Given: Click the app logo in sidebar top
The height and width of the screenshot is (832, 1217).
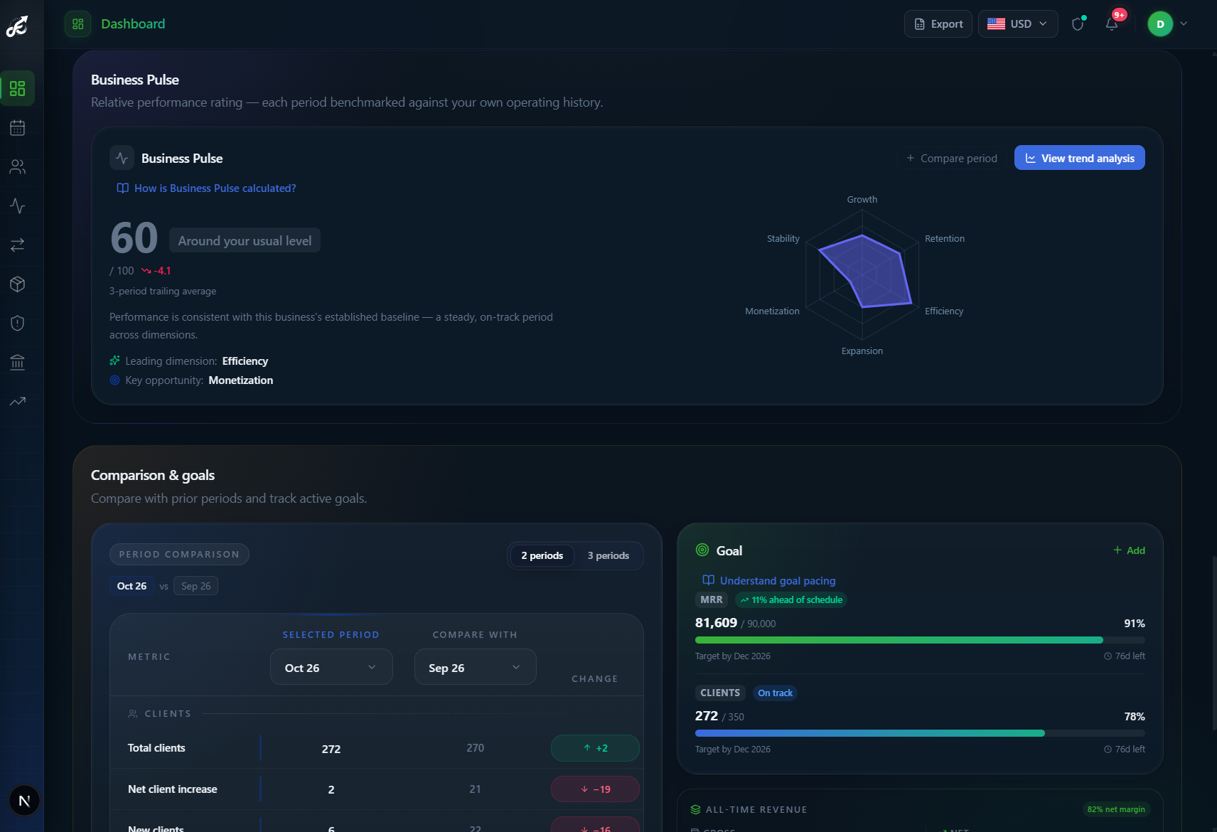Looking at the screenshot, I should coord(17,26).
